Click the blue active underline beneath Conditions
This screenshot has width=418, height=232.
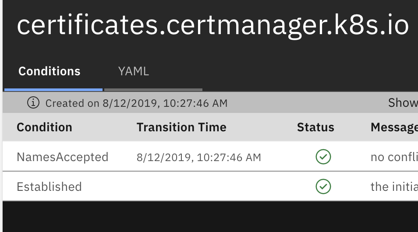point(53,90)
